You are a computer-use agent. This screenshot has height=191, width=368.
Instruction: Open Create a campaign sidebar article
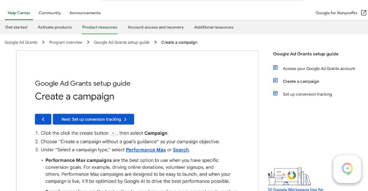[301, 81]
